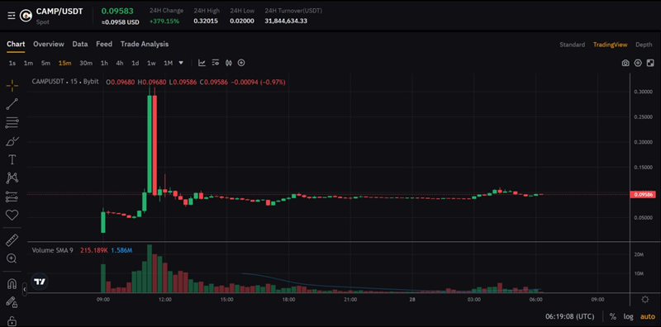Toggle lock all drawings padlock
Image resolution: width=661 pixels, height=327 pixels.
click(x=12, y=320)
